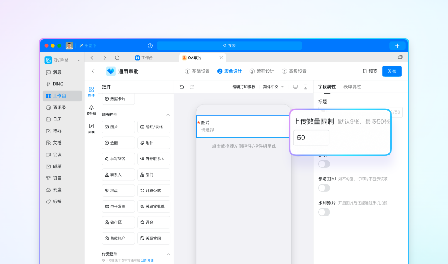Toggle the 参与打印 switch

tap(324, 188)
